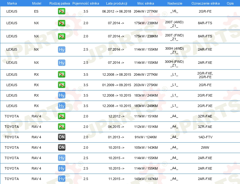Select the 1AD-FTV engine code cell
This screenshot has width=240, height=184.
205,137
